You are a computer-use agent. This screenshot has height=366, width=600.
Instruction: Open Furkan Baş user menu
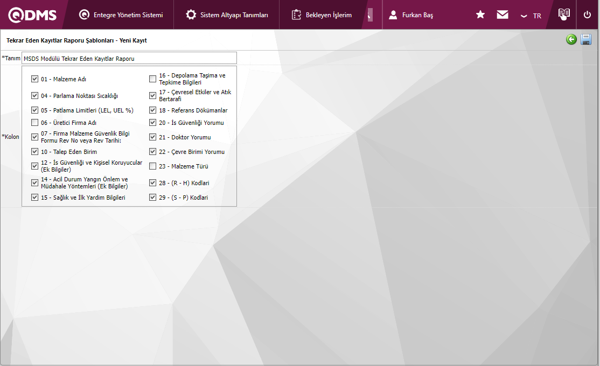pyautogui.click(x=410, y=15)
